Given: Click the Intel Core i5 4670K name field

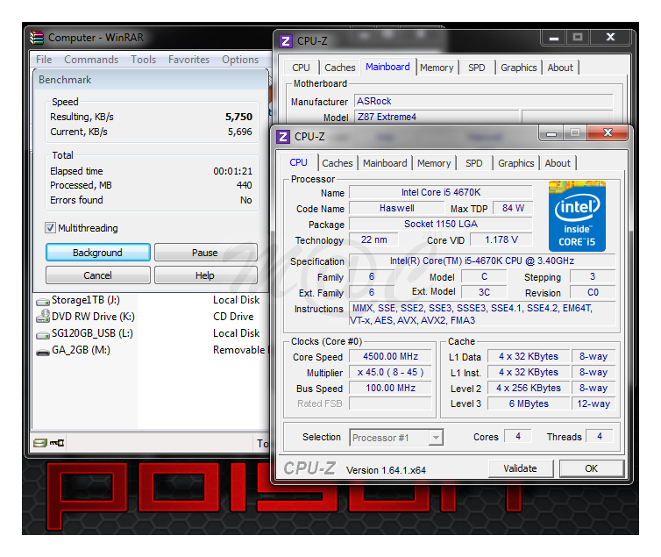Looking at the screenshot, I should (x=441, y=192).
